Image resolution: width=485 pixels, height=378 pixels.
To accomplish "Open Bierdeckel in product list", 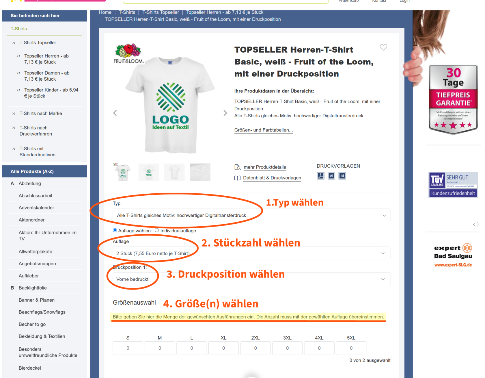I will coord(30,368).
